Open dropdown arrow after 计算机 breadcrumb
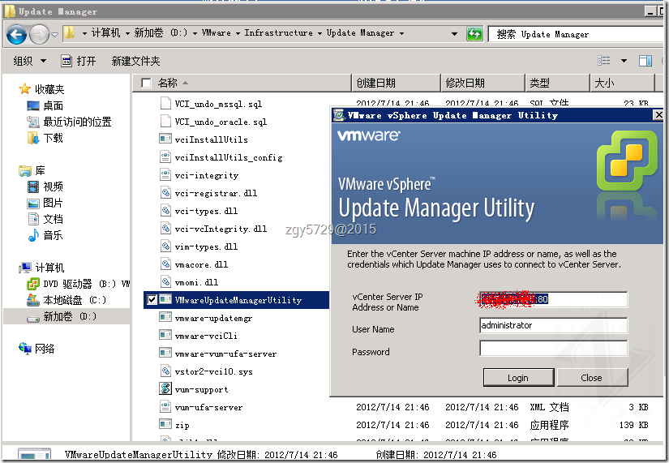 (x=127, y=33)
